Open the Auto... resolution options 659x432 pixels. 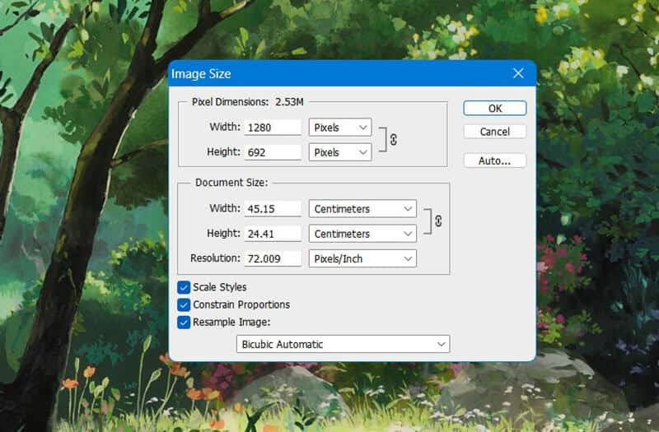[494, 160]
